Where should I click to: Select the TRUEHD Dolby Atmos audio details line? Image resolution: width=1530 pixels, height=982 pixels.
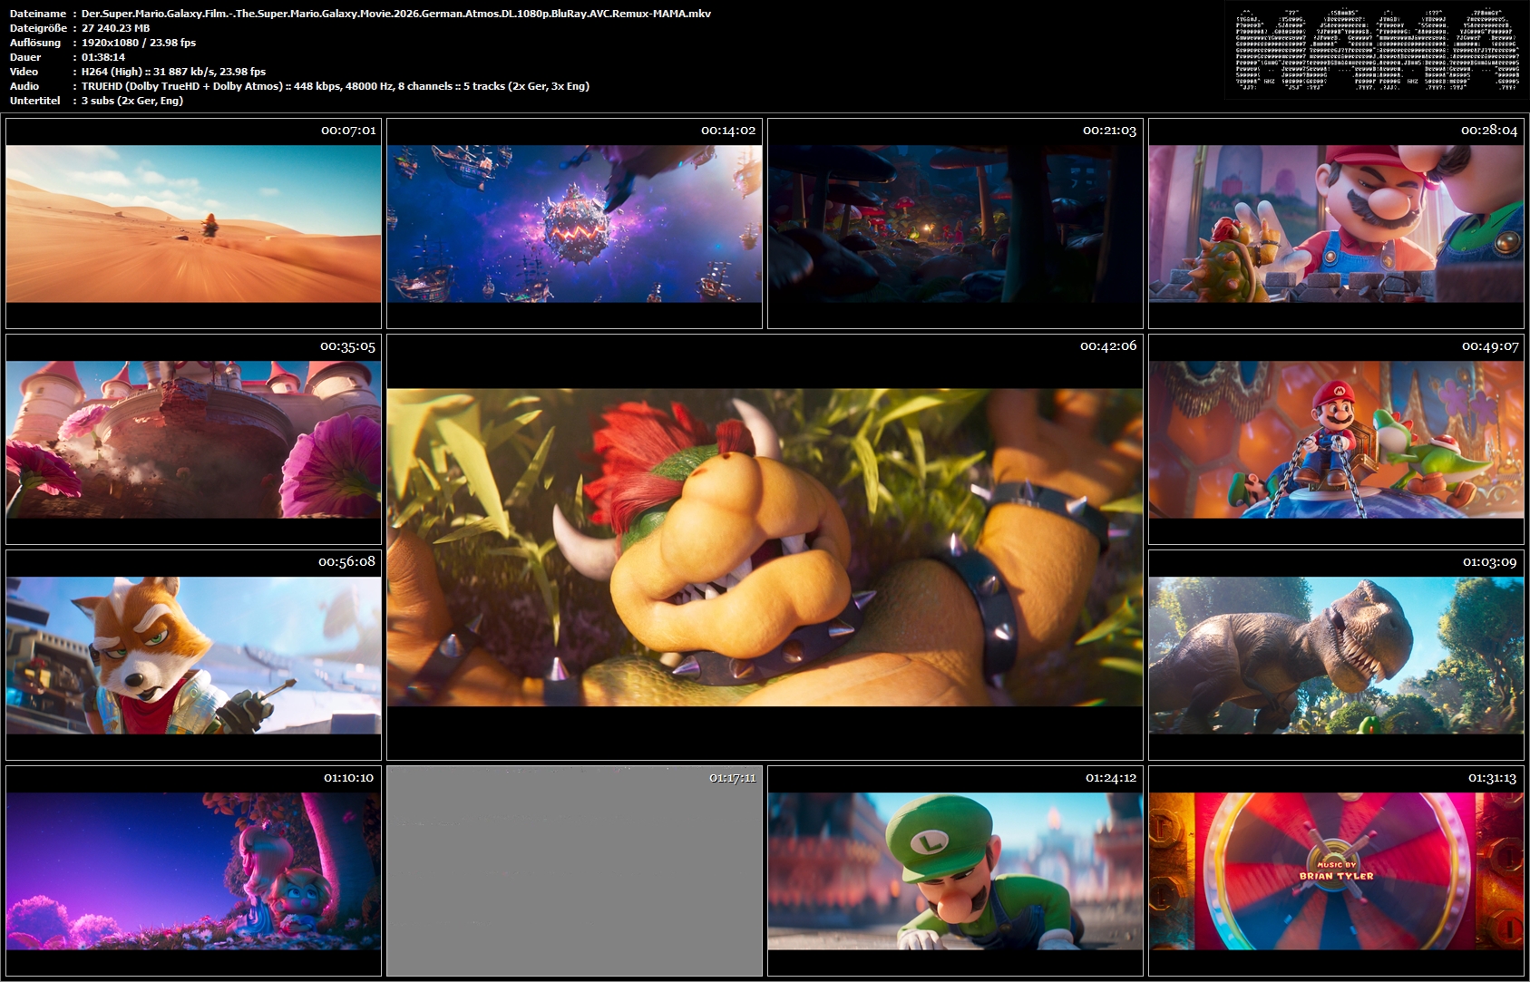click(336, 86)
